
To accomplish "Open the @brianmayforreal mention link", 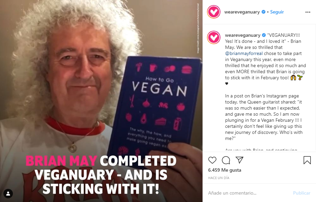I will coord(244,53).
